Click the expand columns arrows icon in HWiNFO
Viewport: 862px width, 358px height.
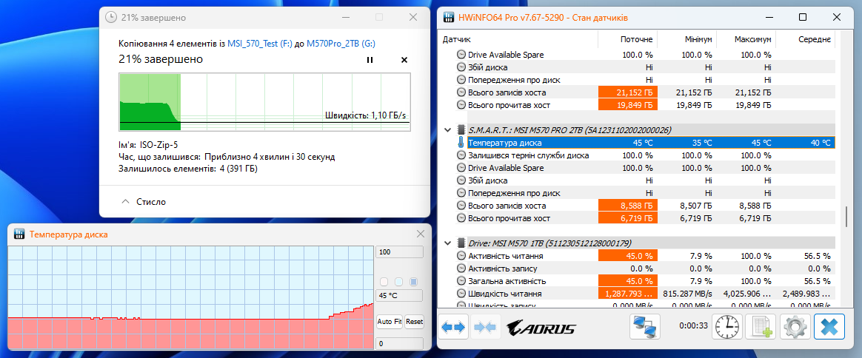[453, 328]
